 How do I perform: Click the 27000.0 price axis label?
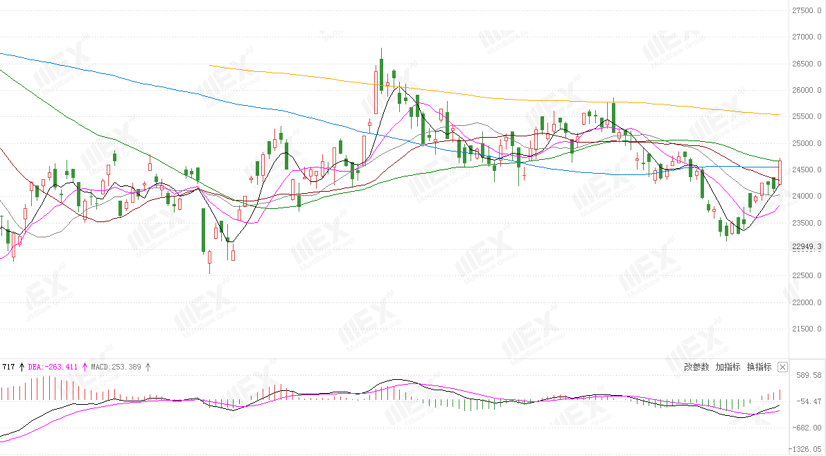807,37
